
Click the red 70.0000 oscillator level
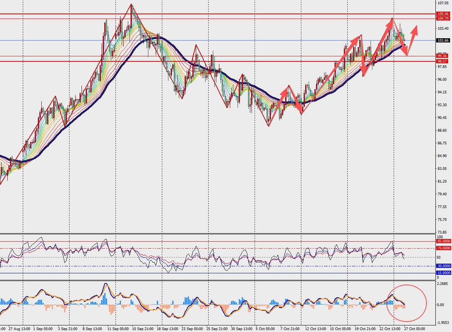pos(444,248)
